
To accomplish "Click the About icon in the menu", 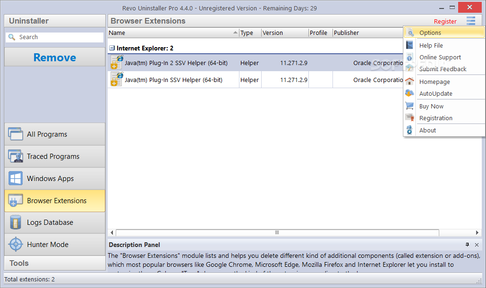I will pyautogui.click(x=409, y=130).
